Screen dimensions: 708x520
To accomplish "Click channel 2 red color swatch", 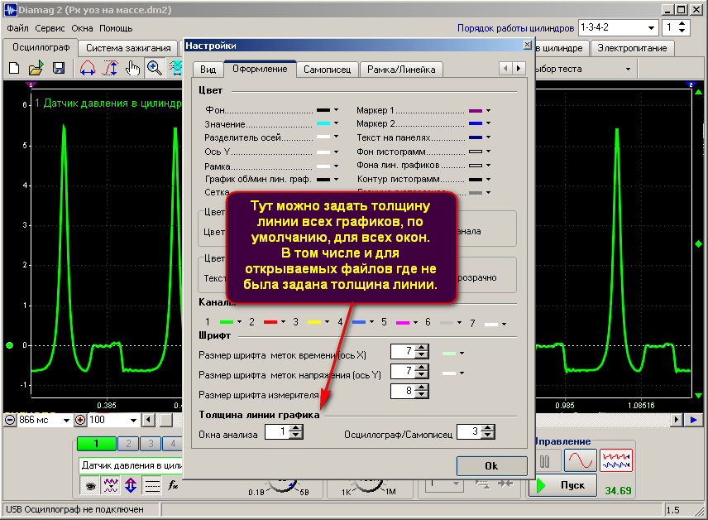I will (270, 322).
